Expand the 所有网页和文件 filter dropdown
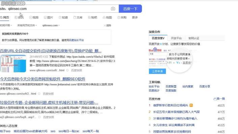 point(27,25)
